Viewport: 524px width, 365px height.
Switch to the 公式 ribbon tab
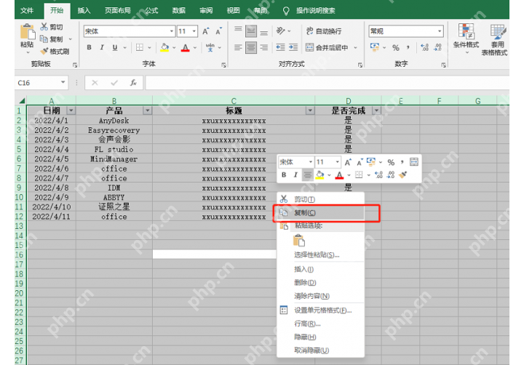151,11
